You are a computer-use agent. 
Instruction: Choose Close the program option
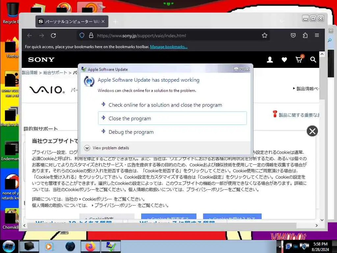(172, 118)
